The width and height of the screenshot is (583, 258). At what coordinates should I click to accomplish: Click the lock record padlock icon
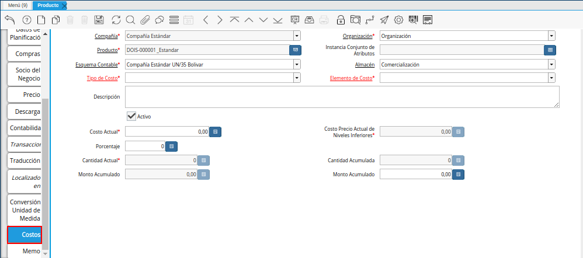341,20
